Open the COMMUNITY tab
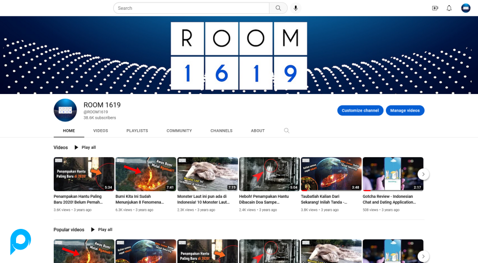478x263 pixels. pos(179,131)
